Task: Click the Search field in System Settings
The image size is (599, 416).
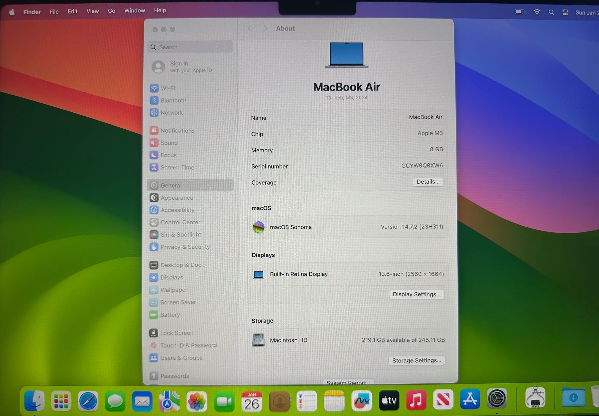Action: (190, 47)
